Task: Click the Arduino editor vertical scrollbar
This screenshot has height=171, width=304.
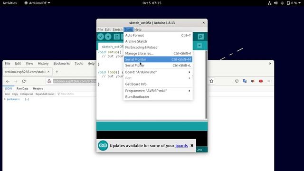Action: 206,85
